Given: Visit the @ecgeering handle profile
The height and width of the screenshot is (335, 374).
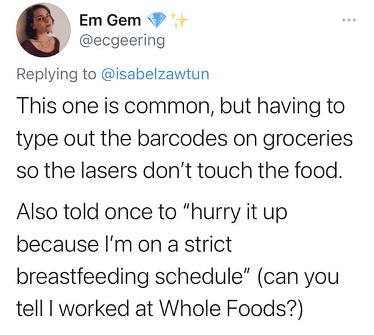Looking at the screenshot, I should tap(122, 41).
